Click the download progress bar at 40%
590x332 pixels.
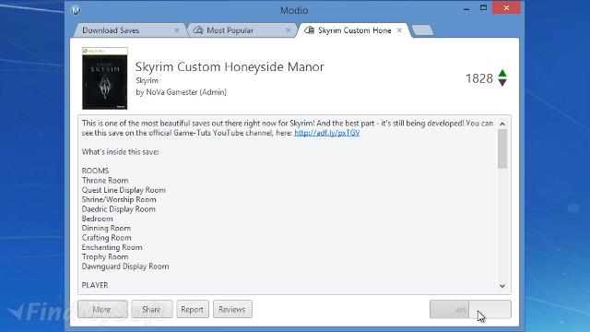coord(470,310)
